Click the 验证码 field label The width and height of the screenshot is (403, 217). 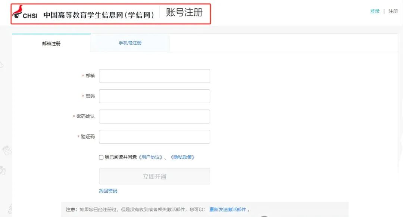(88, 137)
